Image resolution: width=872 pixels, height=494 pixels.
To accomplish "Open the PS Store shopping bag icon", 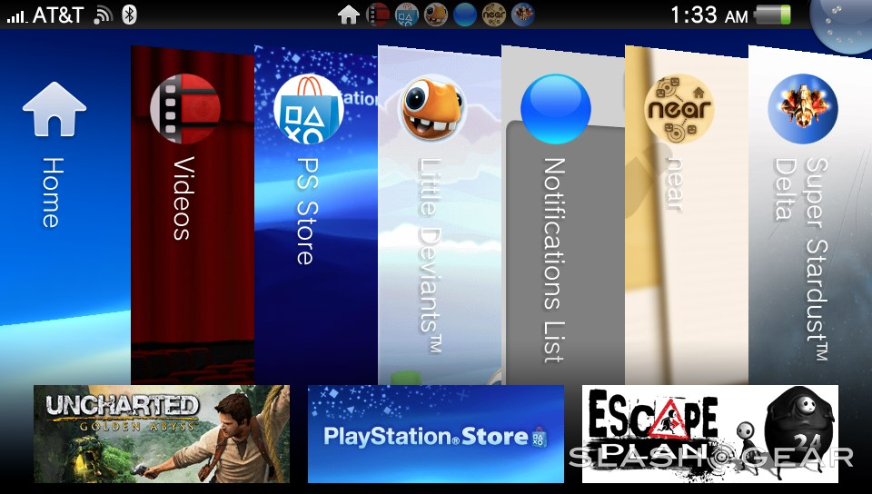I will pyautogui.click(x=309, y=109).
